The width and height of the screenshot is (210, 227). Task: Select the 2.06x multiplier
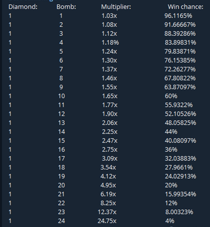click(x=109, y=123)
